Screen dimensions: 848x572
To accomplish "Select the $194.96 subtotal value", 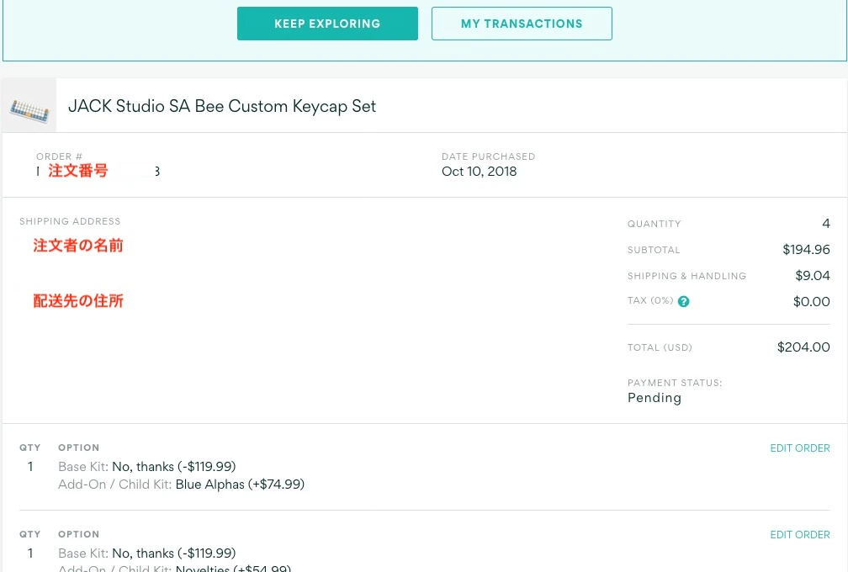I will (806, 250).
